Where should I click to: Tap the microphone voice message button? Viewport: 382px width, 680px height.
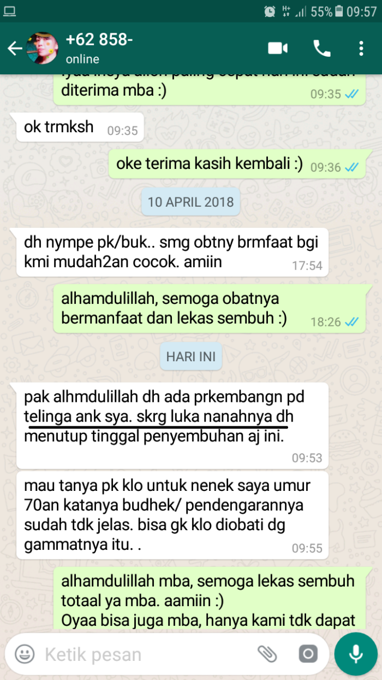(x=356, y=654)
